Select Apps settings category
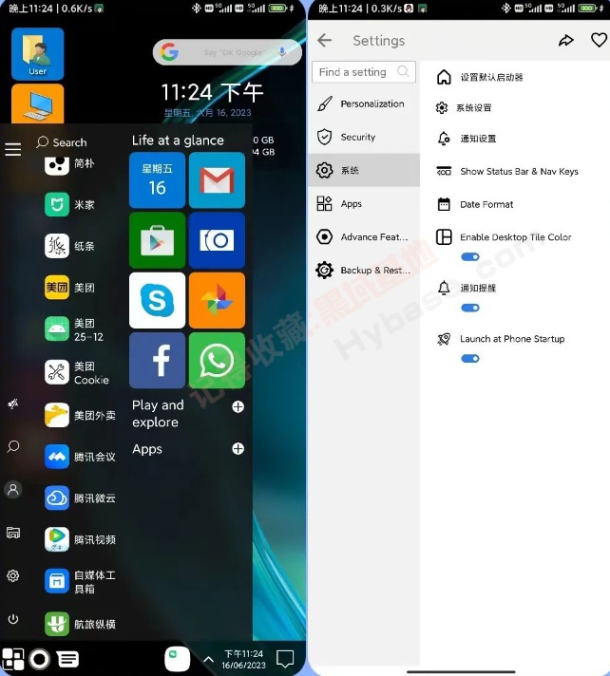 coord(364,203)
